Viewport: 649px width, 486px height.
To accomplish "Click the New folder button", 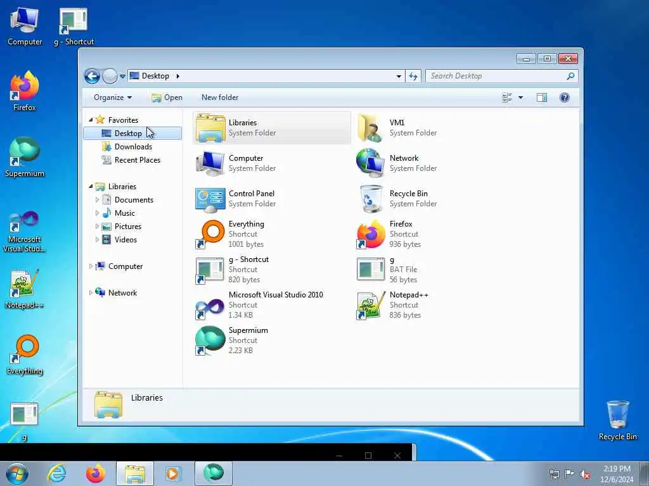I will (x=220, y=97).
